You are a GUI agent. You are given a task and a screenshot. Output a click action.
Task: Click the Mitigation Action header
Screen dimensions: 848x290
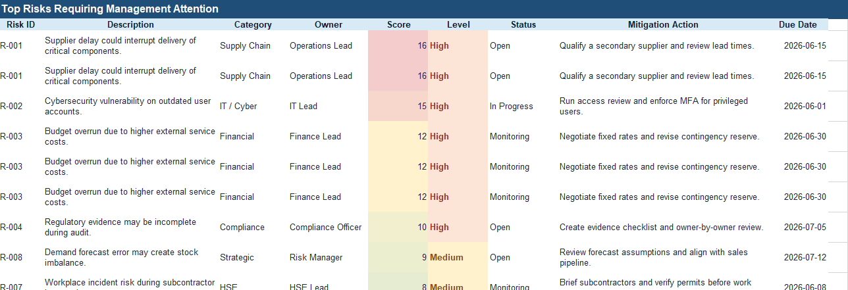point(663,24)
